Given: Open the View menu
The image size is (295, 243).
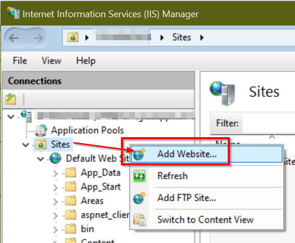Looking at the screenshot, I should click(x=52, y=60).
